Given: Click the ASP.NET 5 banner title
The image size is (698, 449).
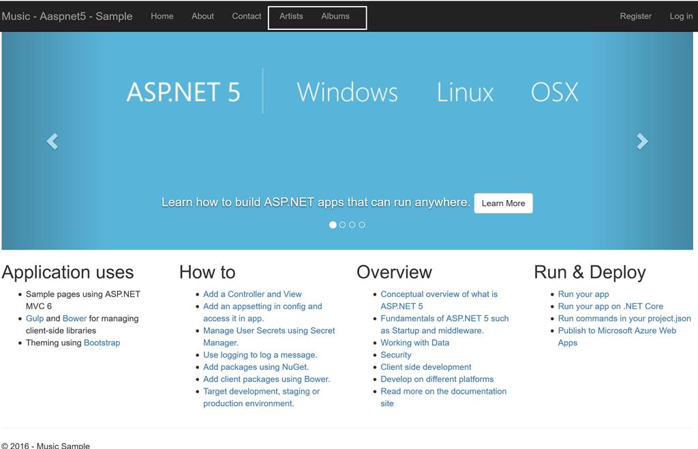Looking at the screenshot, I should pos(183,92).
